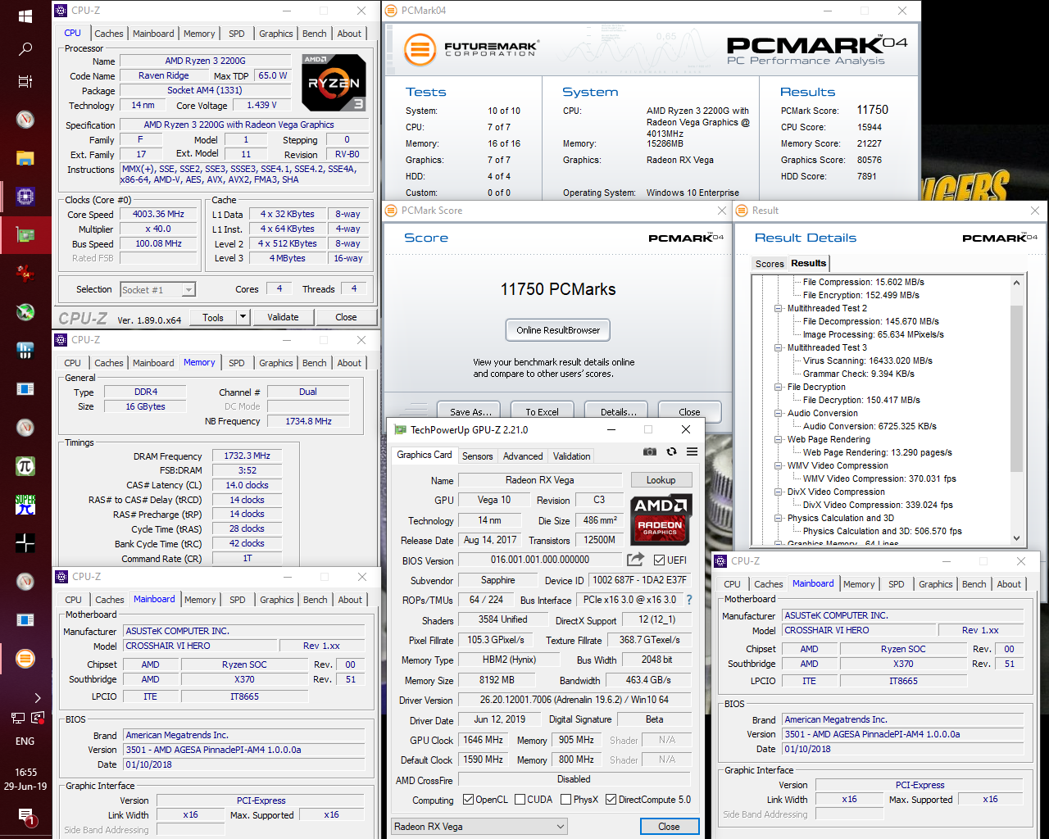
Task: Click the BIOS export share icon in GPU-Z
Action: coord(635,560)
